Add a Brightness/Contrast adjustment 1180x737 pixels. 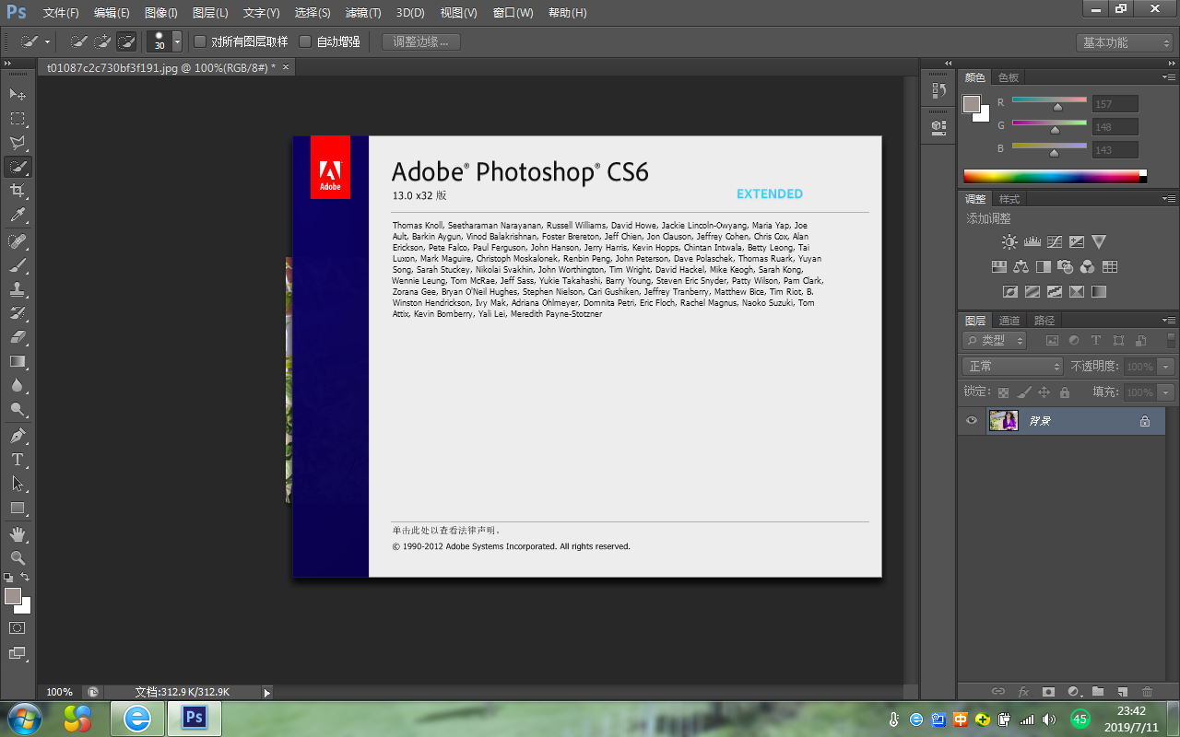click(1009, 241)
